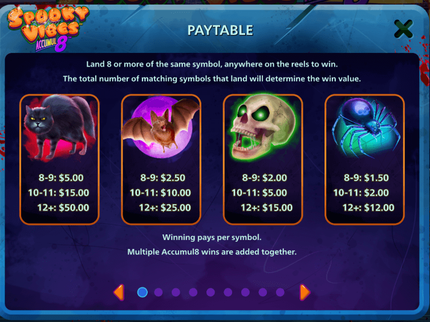Close the paytable with the green X

pos(403,28)
